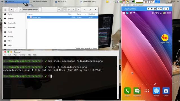Toggle the file manager sidebar icon
180x101 pixels.
[5, 10]
